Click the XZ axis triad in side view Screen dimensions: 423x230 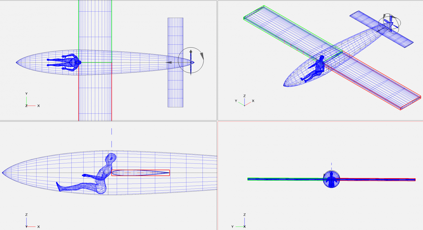point(32,221)
